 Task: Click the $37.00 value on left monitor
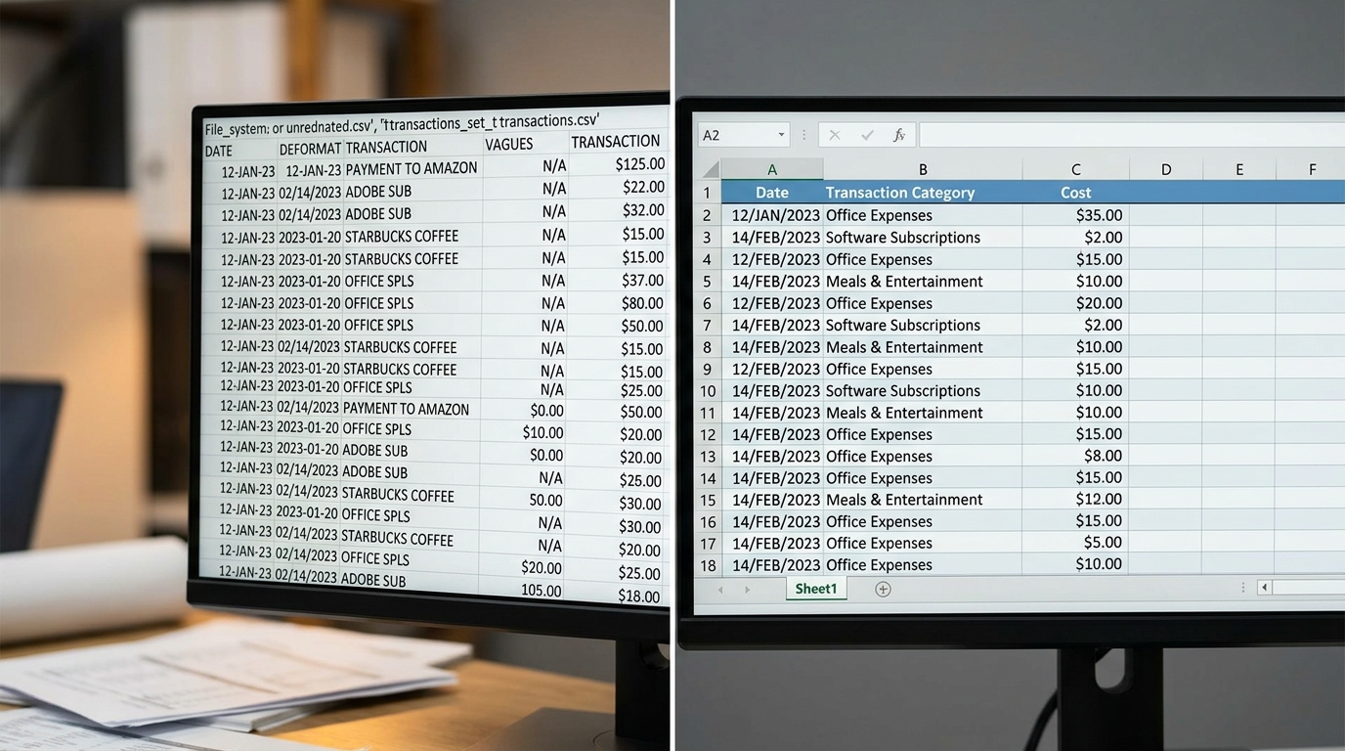pos(643,281)
